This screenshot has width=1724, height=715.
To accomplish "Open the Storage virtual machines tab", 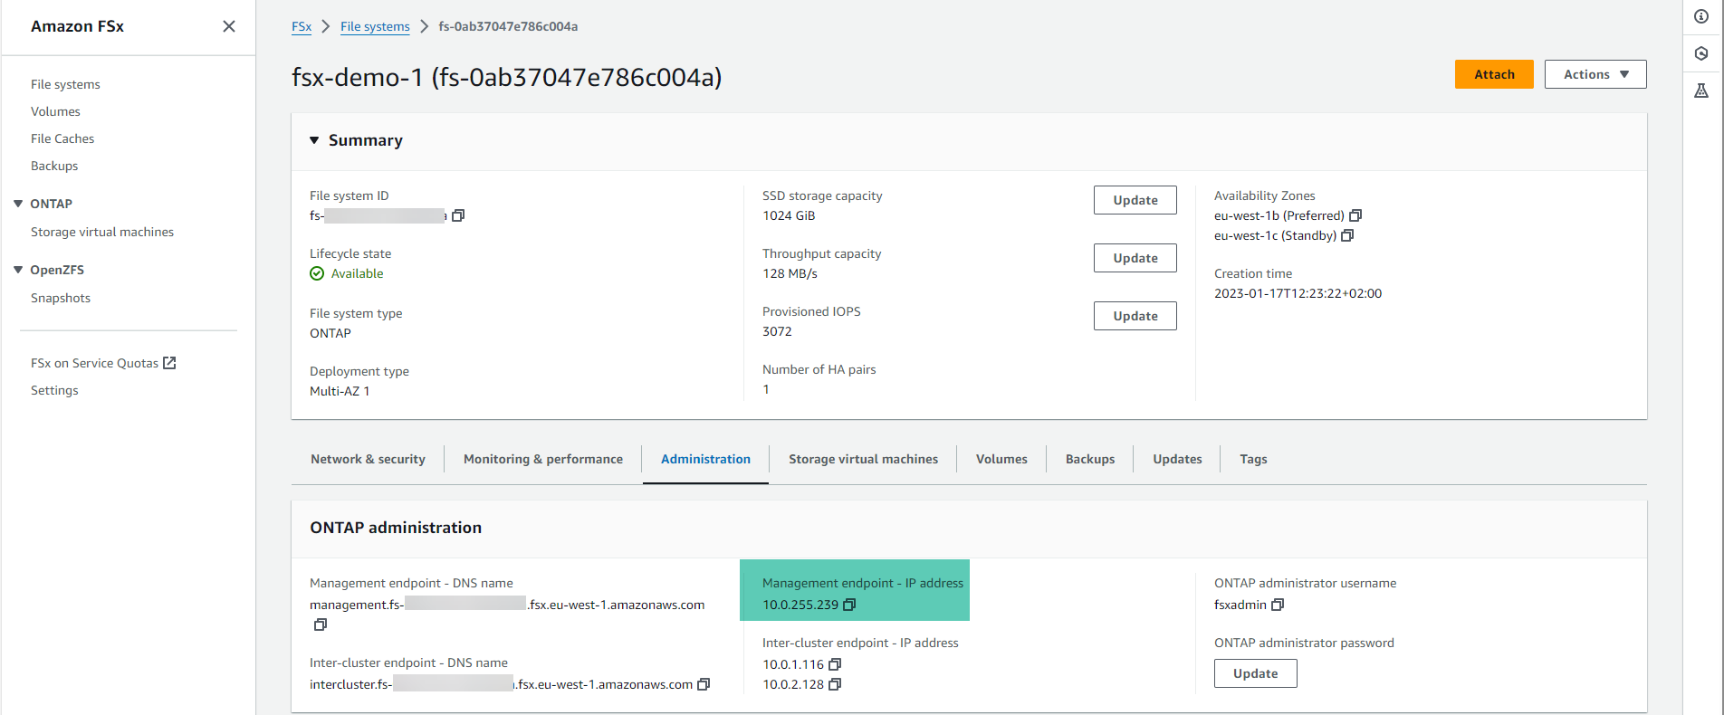I will pyautogui.click(x=863, y=459).
